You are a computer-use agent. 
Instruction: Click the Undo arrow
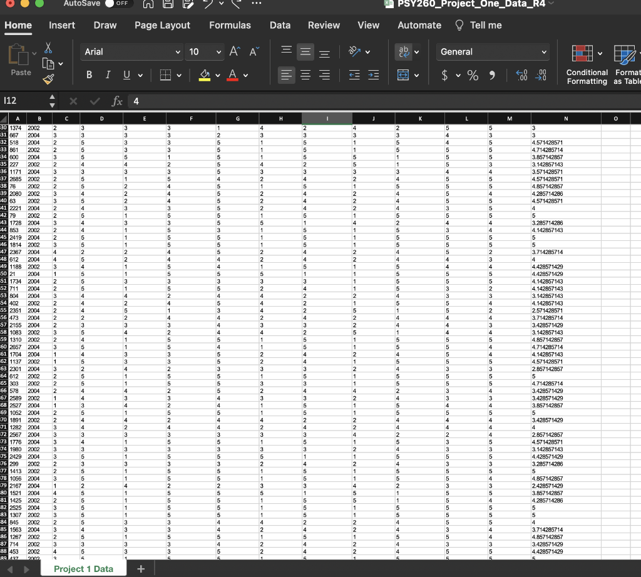coord(208,4)
